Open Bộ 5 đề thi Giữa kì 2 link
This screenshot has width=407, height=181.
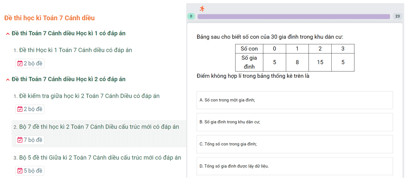tap(100, 158)
